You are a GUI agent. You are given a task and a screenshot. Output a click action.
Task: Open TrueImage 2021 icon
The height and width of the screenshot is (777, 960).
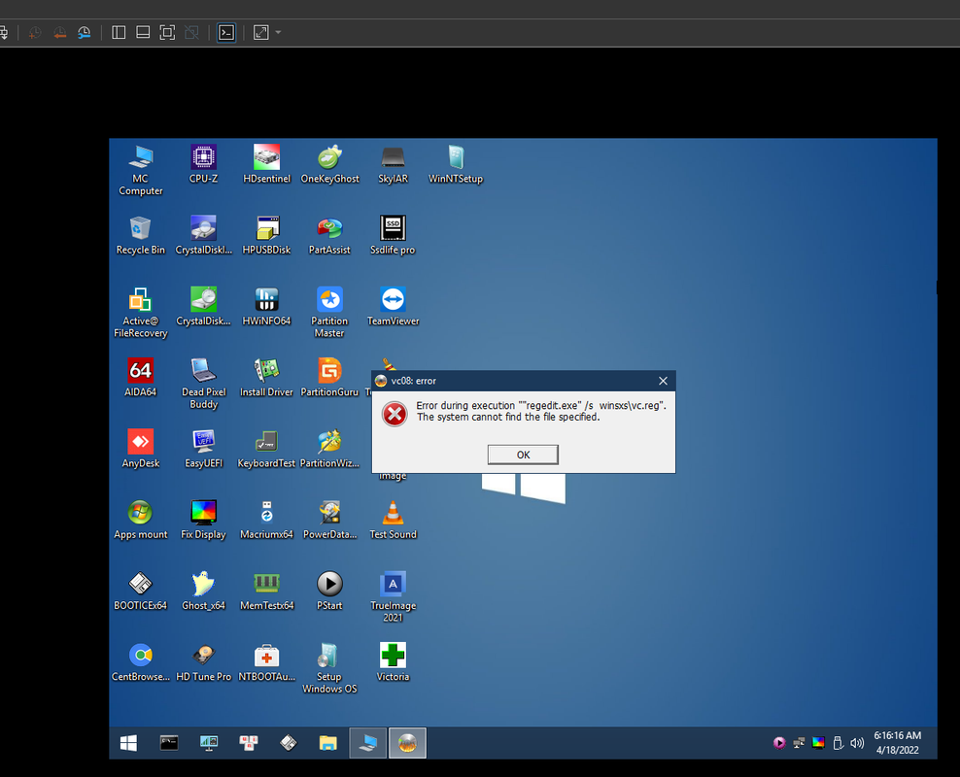393,596
